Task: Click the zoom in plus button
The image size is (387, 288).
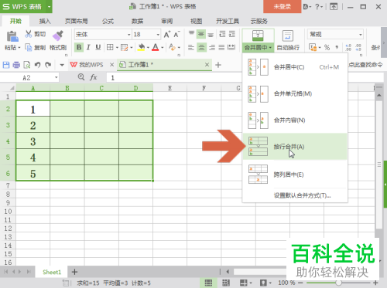Action: tap(375, 283)
